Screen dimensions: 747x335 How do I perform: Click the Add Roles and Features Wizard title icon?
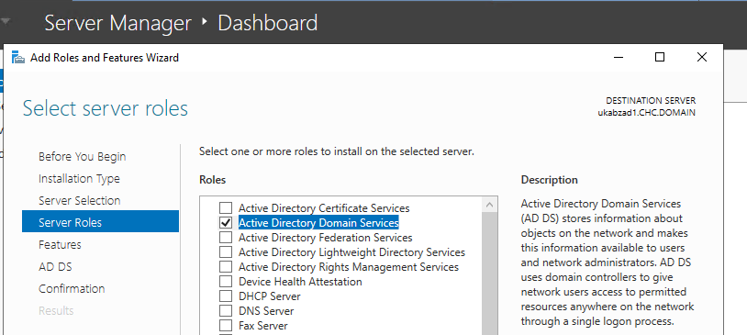[x=18, y=58]
